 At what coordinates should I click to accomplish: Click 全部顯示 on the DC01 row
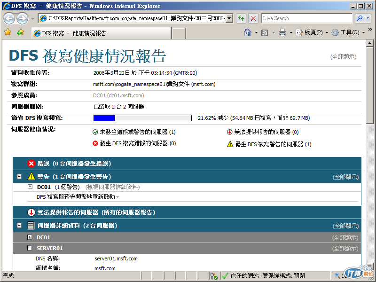point(345,238)
